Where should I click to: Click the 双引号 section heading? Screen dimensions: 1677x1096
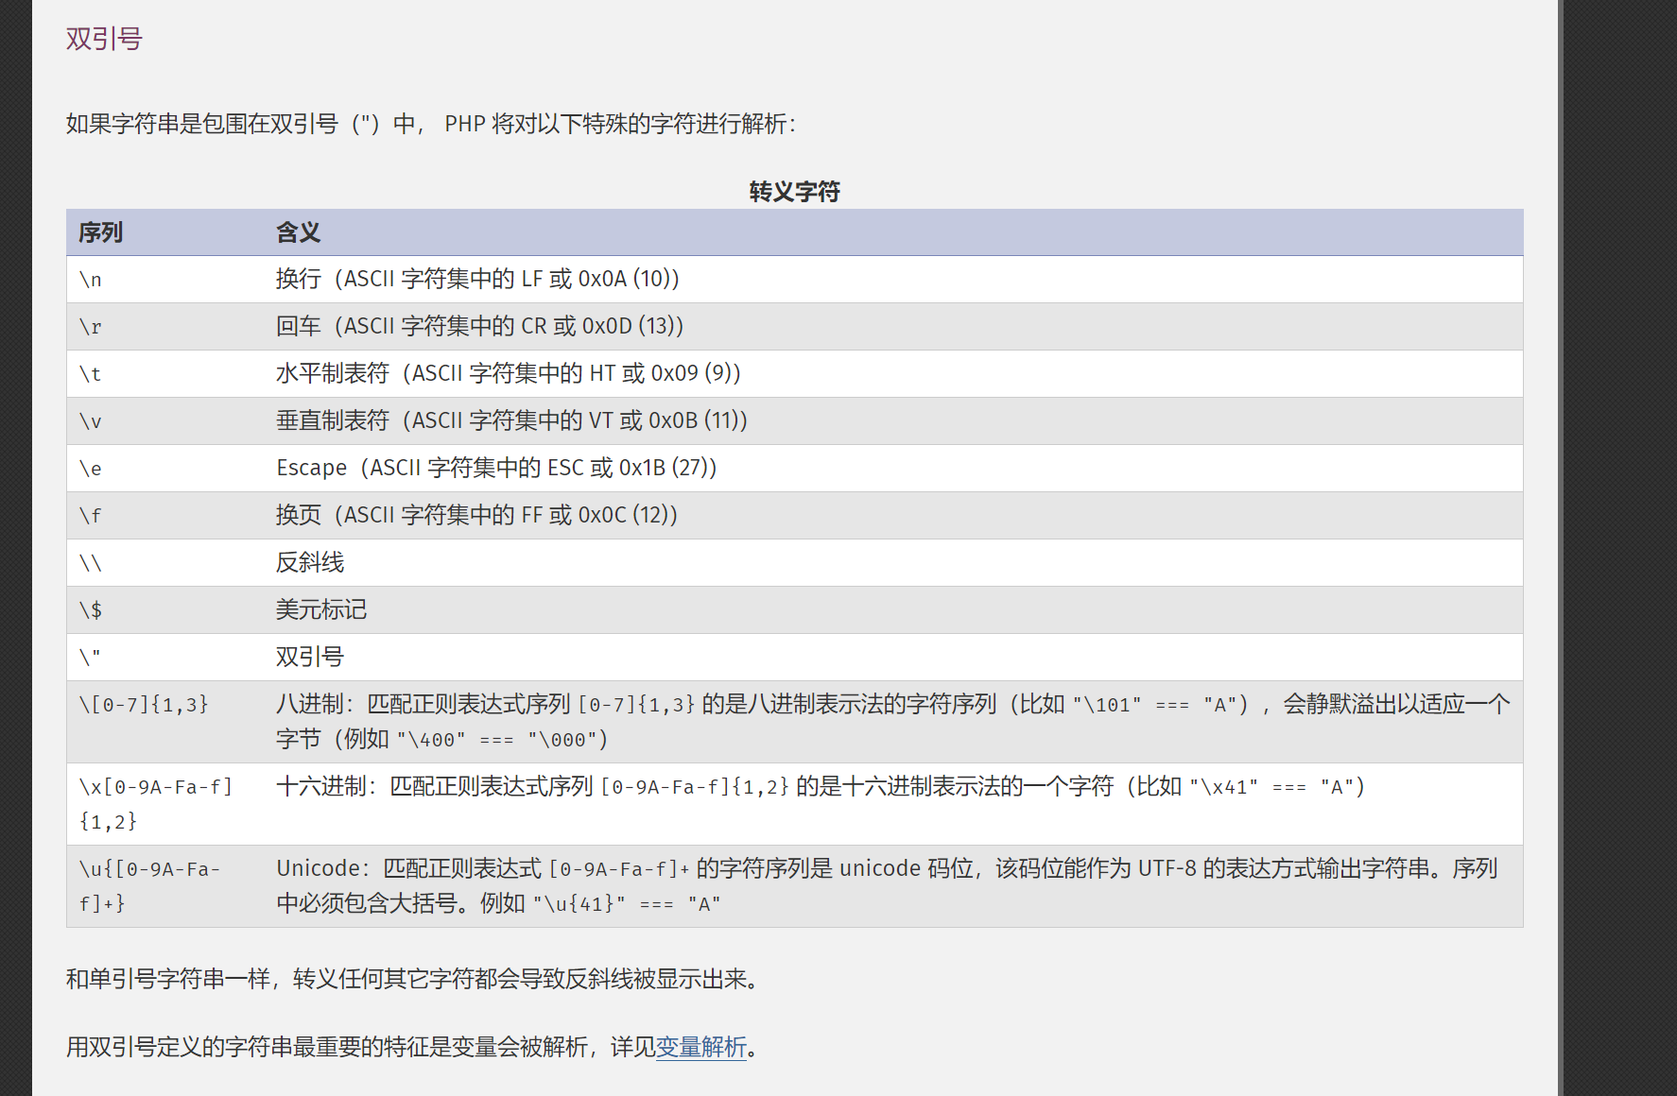coord(104,39)
